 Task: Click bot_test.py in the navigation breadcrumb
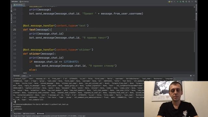(x=24, y=2)
